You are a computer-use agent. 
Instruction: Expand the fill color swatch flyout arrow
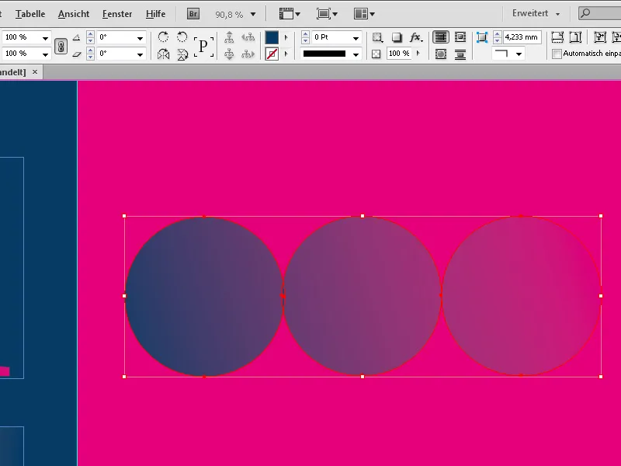[x=286, y=37]
